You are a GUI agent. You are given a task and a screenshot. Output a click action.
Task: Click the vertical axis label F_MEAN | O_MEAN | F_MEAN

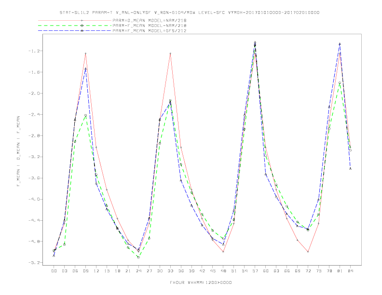tap(18, 151)
